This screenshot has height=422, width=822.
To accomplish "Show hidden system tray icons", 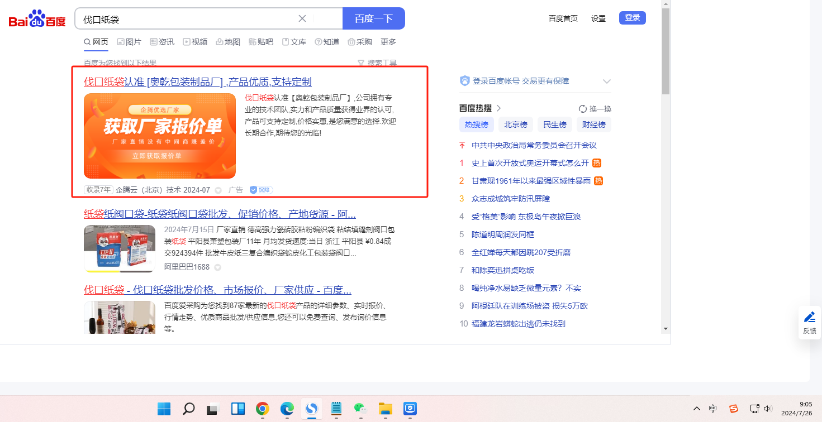I will tap(696, 409).
